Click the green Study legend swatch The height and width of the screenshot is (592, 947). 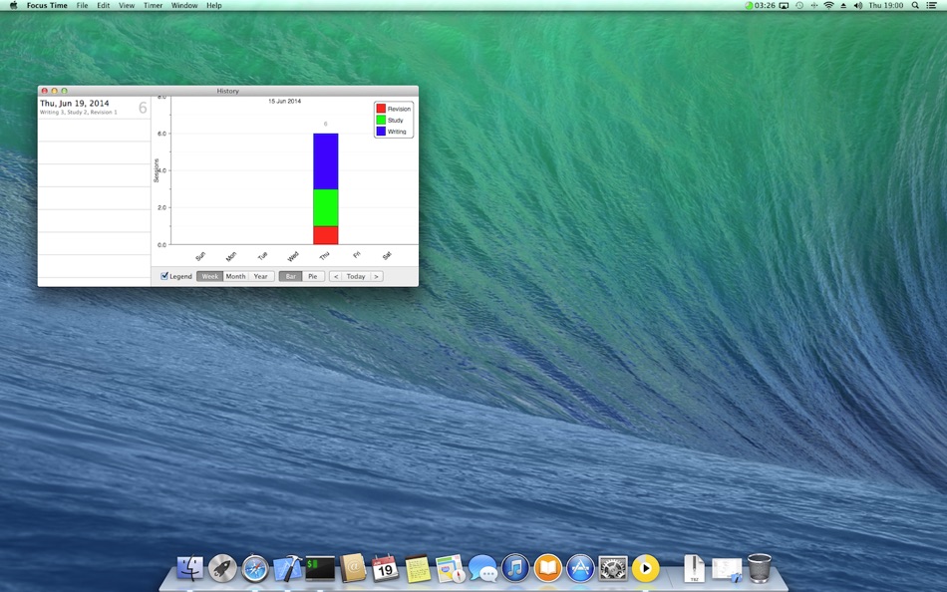(381, 120)
